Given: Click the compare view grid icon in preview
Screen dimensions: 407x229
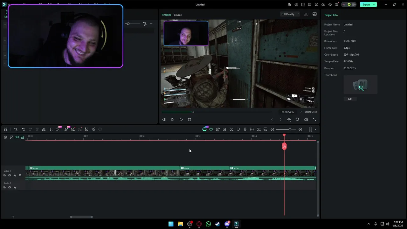Looking at the screenshot, I should click(x=306, y=14).
